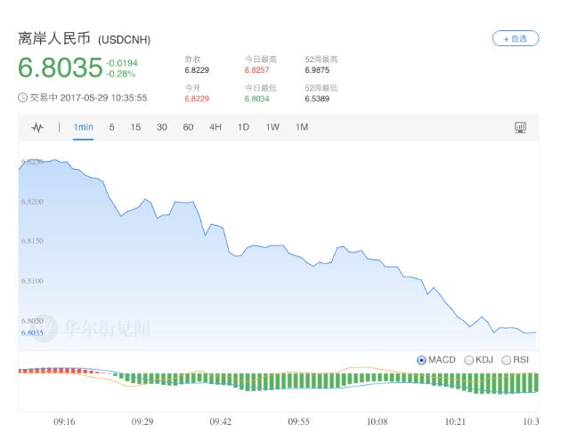561x440 pixels.
Task: Switch to the 5 minute timeframe
Action: click(x=111, y=127)
